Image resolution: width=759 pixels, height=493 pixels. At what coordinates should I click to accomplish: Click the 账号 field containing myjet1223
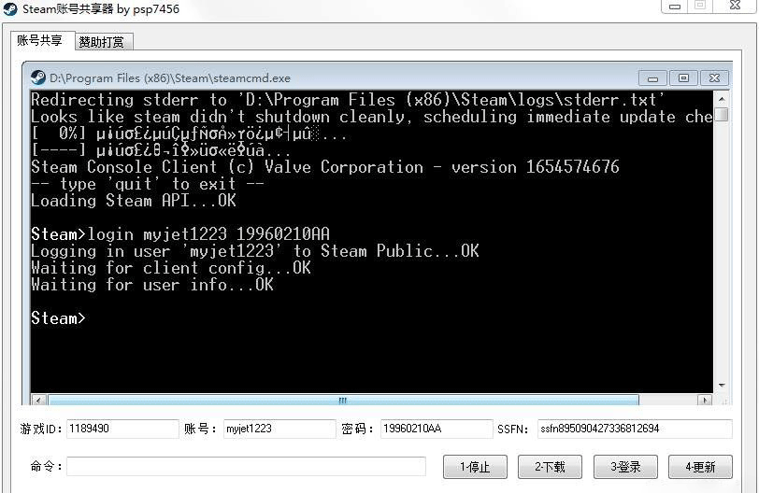(279, 429)
